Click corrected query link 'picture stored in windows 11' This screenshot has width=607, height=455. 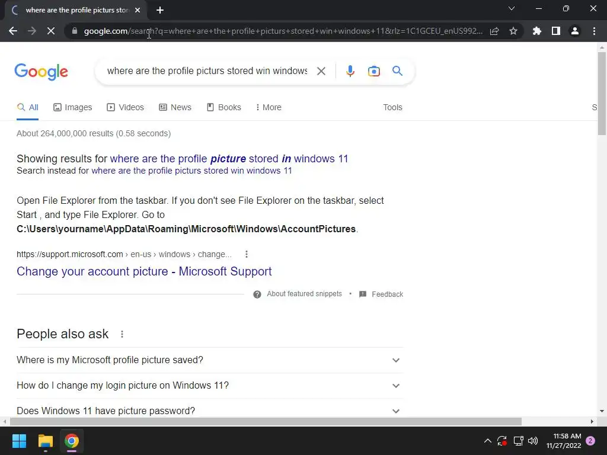click(x=229, y=159)
